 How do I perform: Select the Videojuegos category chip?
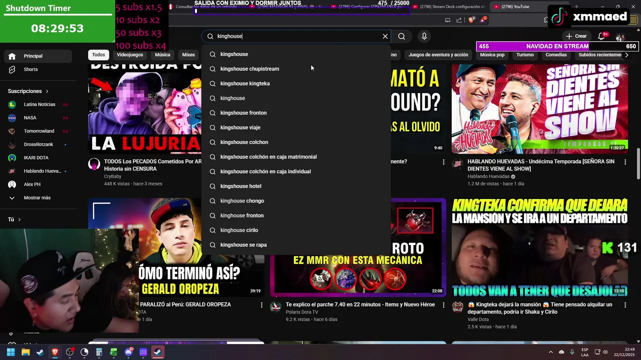coord(130,55)
